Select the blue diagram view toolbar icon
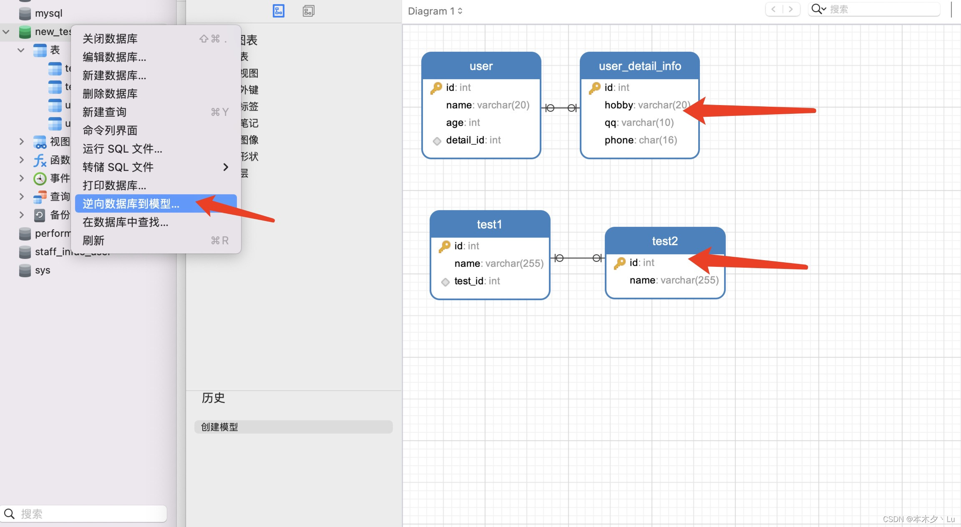 pos(279,11)
